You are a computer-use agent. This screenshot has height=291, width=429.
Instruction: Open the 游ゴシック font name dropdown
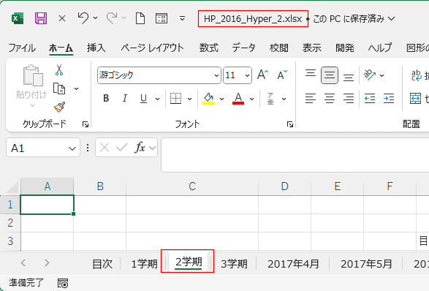point(216,75)
